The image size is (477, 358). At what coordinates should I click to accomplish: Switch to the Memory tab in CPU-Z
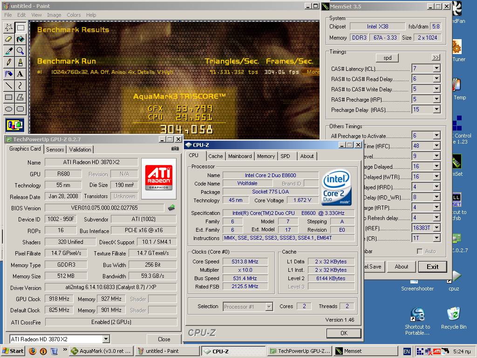(x=266, y=156)
